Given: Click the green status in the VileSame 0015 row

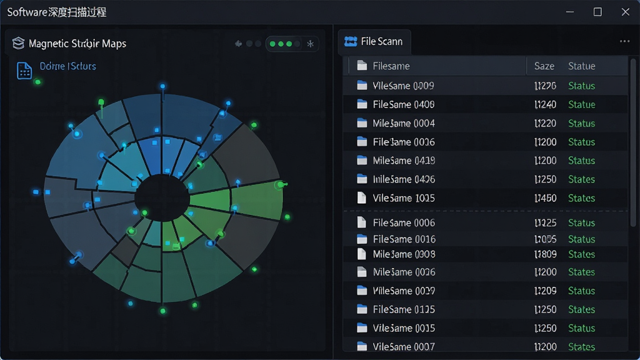Looking at the screenshot, I should click(582, 328).
